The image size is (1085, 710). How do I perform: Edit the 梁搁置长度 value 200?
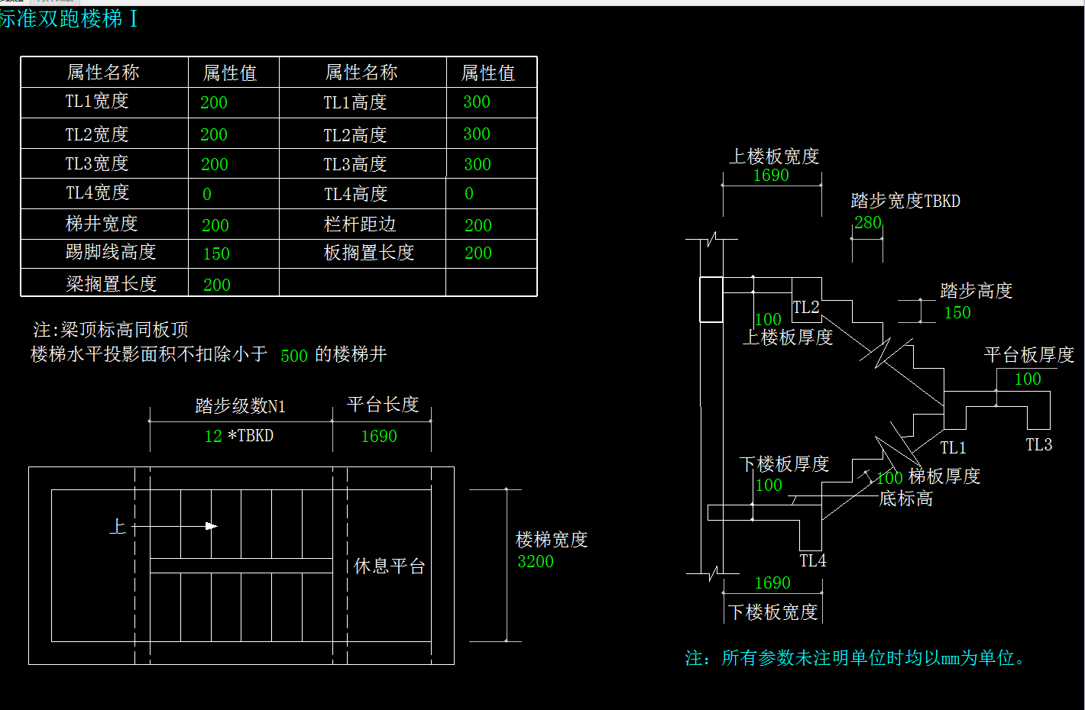[217, 285]
